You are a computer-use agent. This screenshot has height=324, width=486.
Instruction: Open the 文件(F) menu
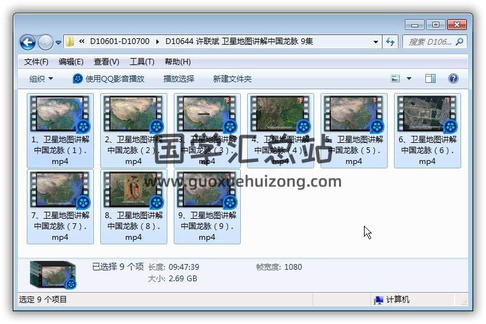[x=36, y=62]
